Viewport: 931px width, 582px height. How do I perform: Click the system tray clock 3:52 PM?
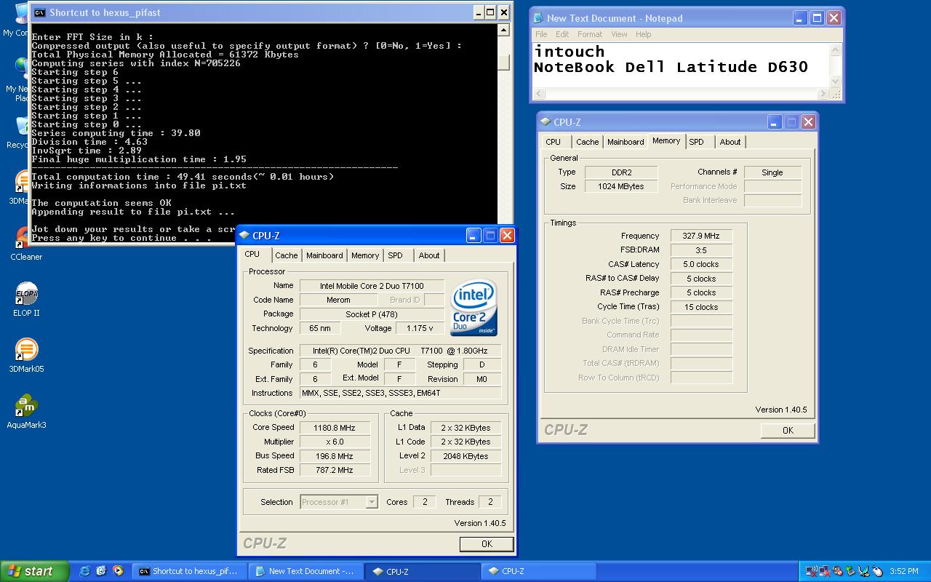tap(904, 571)
